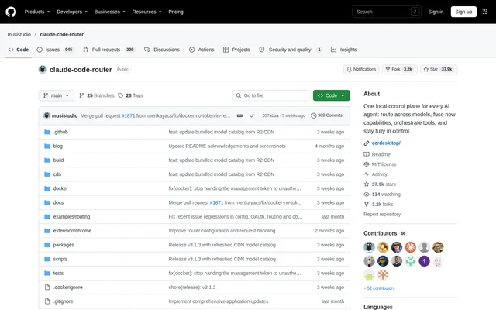
Task: Open the .dockerignore file
Action: click(x=67, y=288)
